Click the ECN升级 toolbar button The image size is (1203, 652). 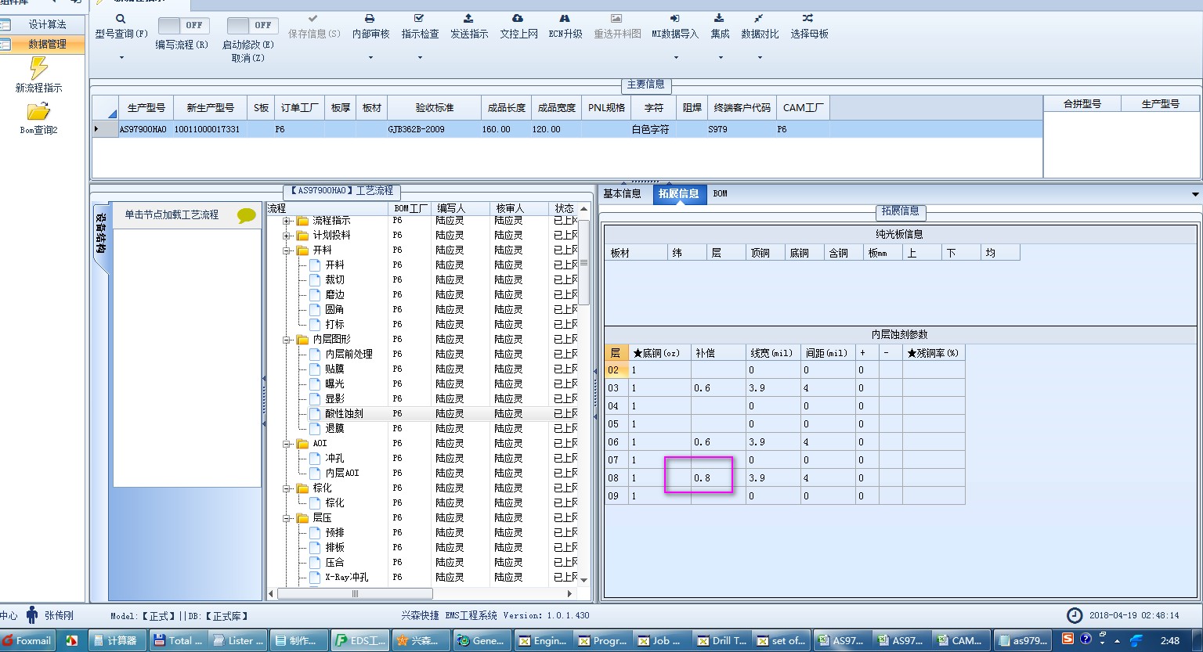[x=565, y=27]
